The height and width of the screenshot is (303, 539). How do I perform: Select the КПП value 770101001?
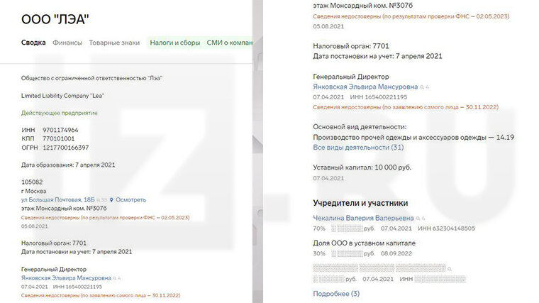click(x=58, y=138)
